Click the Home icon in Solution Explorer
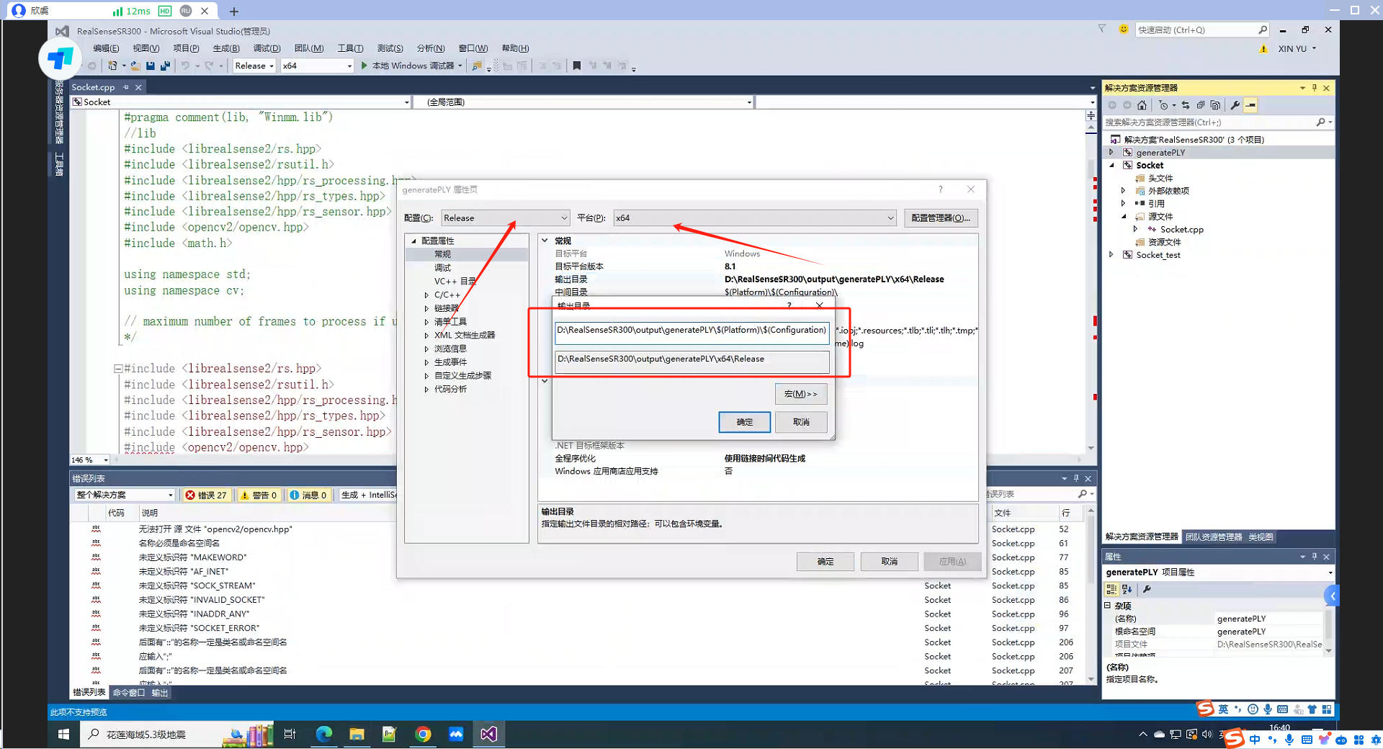1383x749 pixels. 1142,105
